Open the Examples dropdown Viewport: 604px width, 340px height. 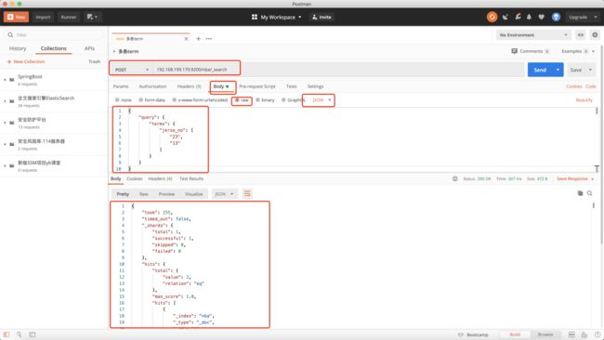[578, 51]
